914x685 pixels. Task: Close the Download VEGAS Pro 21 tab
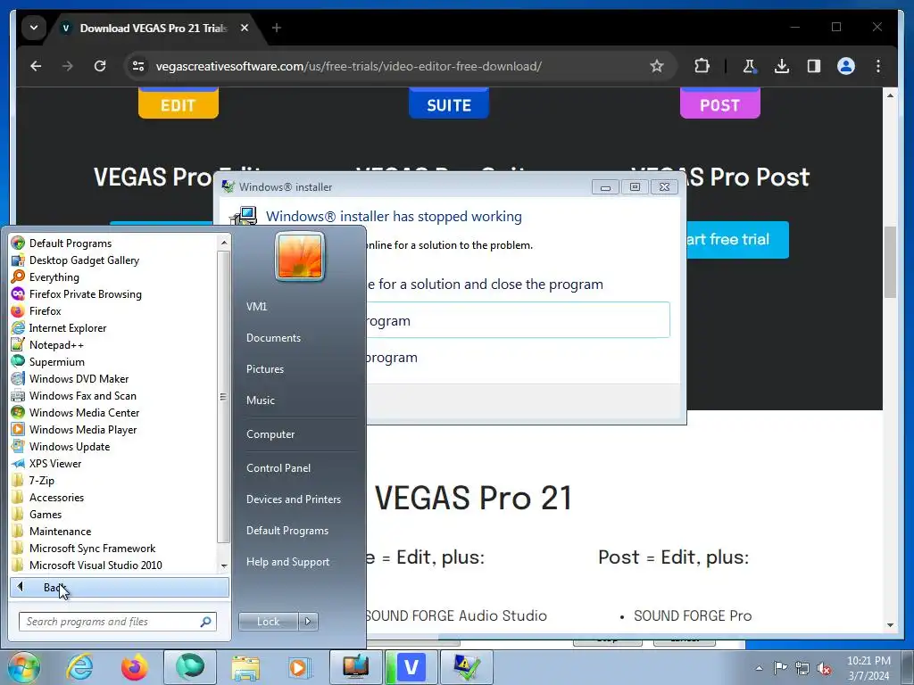click(245, 28)
